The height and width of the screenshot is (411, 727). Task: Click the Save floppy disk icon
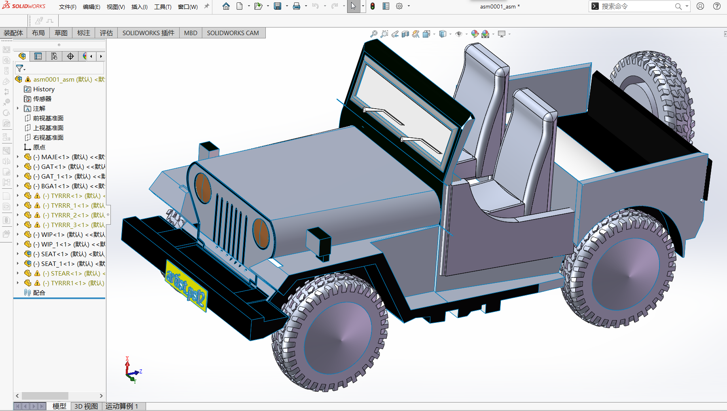(x=278, y=6)
